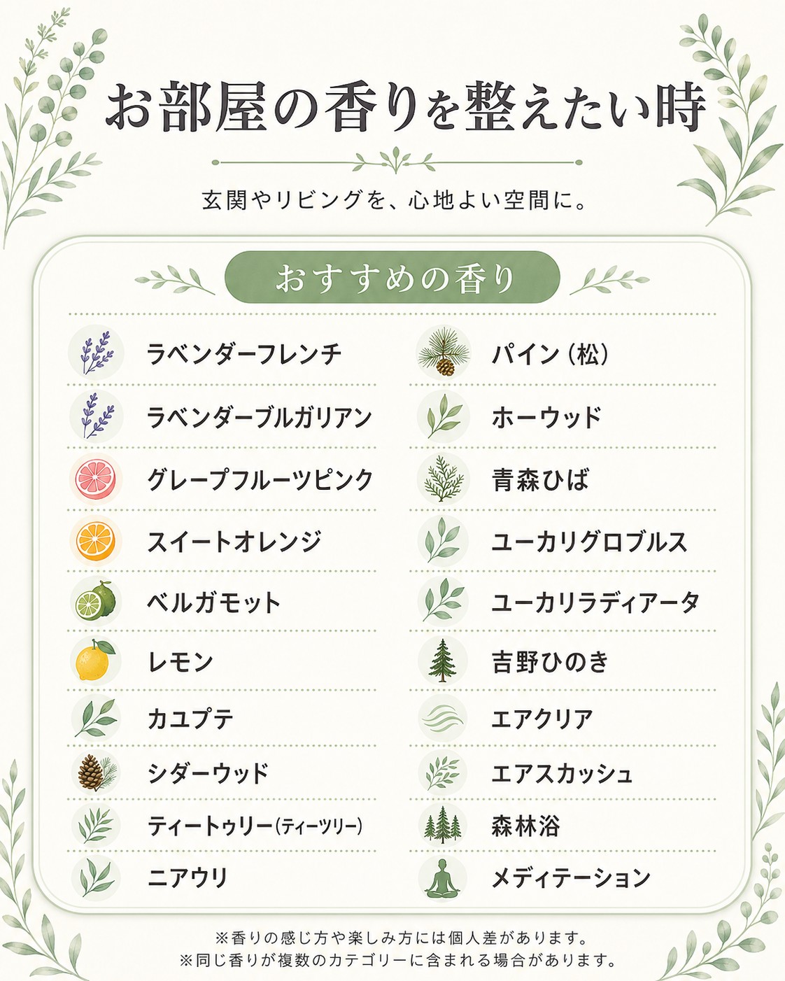Screen dimensions: 785x981
Task: Select the ホーウッド leaf icon
Action: point(443,416)
